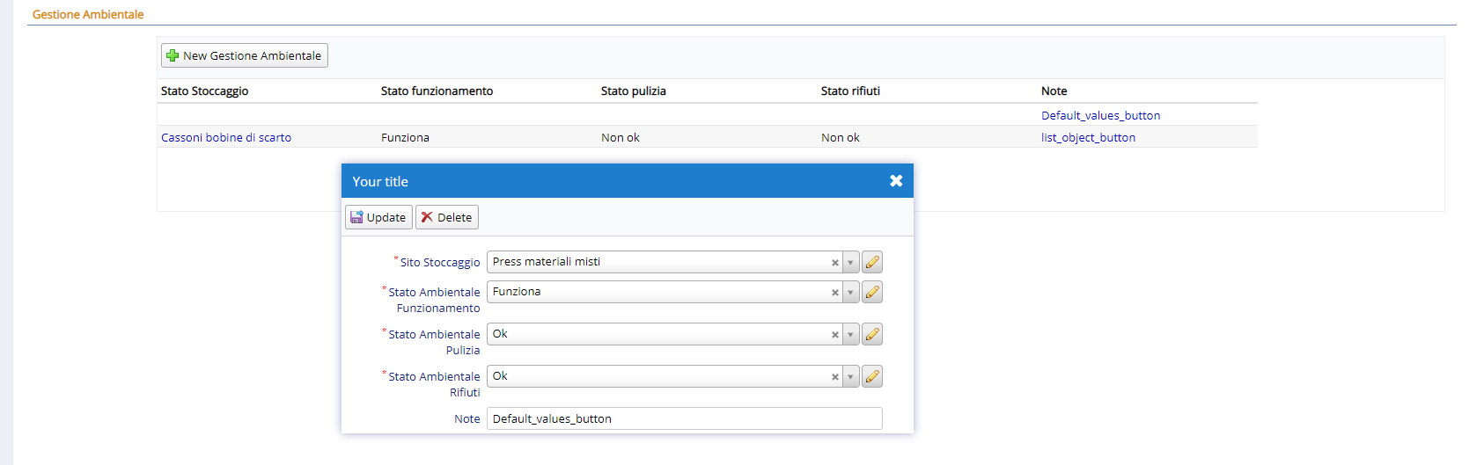Click the pencil icon for Stato Ambientale Funzionamento

click(x=872, y=292)
